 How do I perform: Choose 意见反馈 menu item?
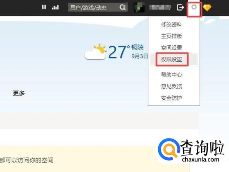tap(172, 86)
